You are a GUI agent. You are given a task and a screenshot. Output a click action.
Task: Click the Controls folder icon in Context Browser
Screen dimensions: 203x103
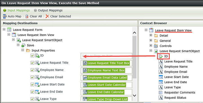click(156, 46)
